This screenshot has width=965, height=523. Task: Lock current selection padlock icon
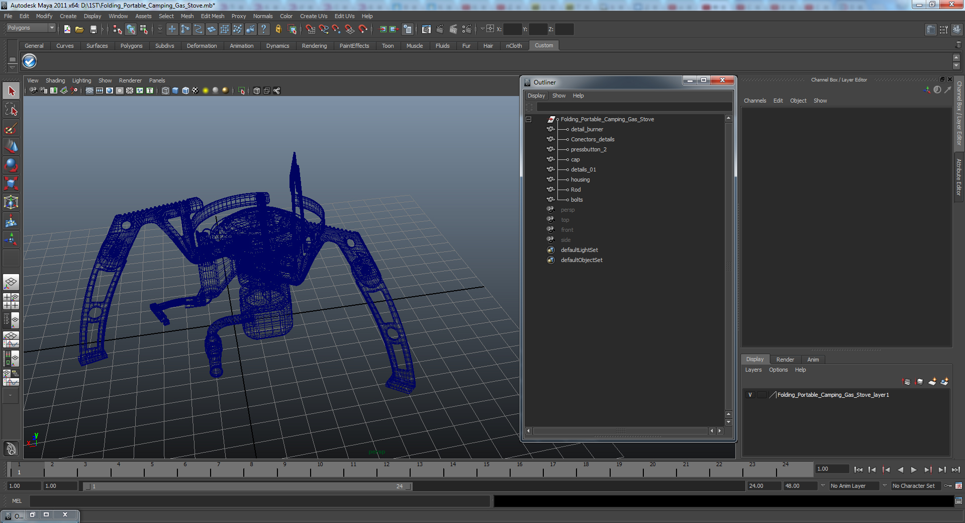pyautogui.click(x=278, y=29)
